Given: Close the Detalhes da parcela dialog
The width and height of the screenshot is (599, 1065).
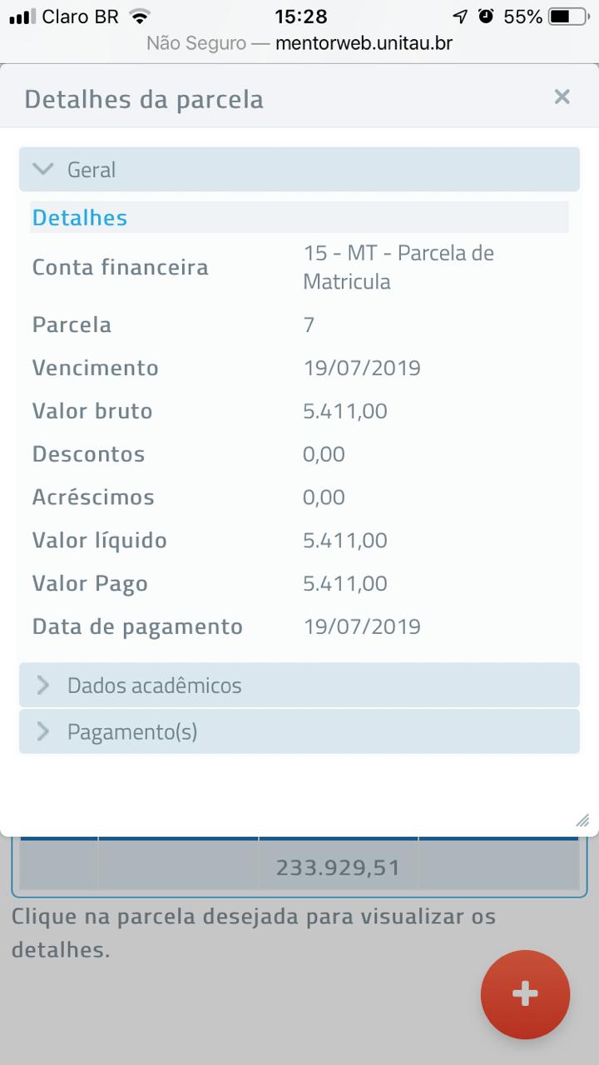Looking at the screenshot, I should [x=562, y=97].
